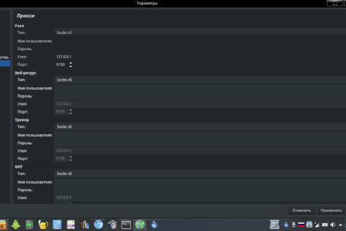Click the Deluge water drop taskbar icon
Screen dimensions: 346x231
click(154, 225)
